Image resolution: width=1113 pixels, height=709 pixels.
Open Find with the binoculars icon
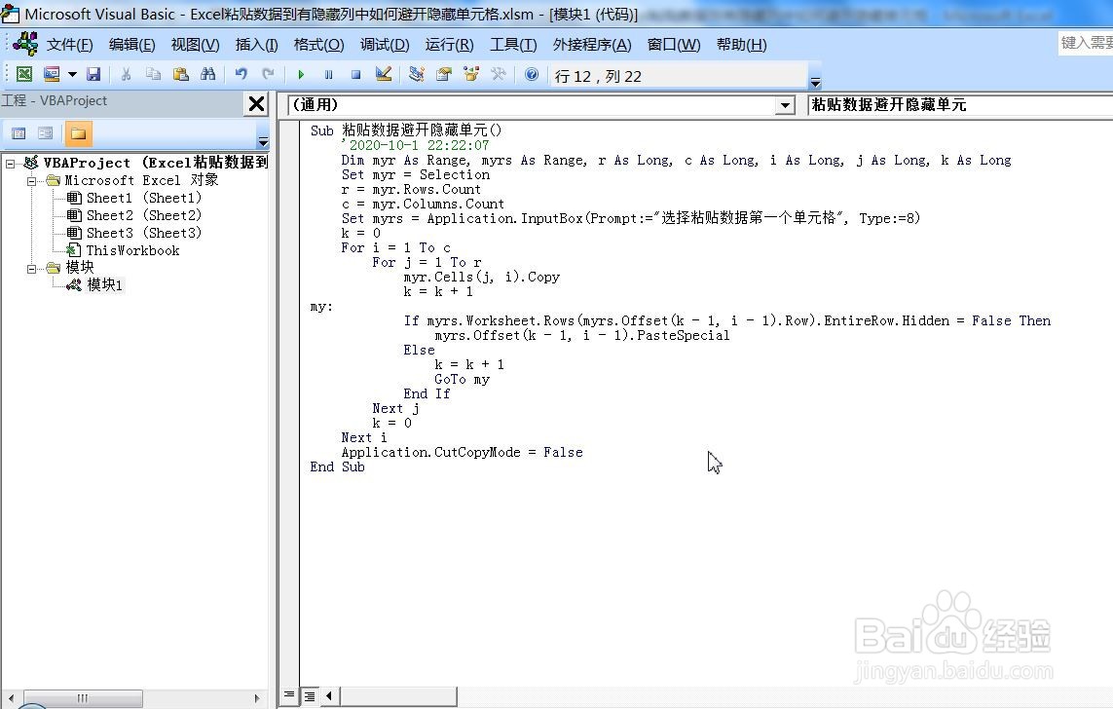tap(208, 74)
